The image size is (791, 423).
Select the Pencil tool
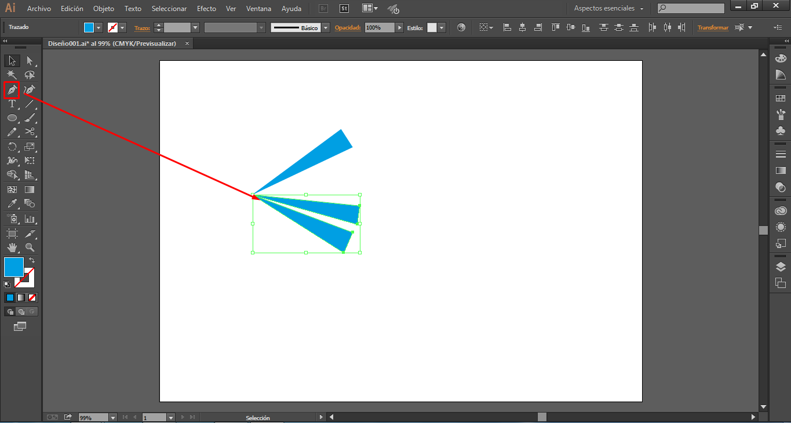(12, 132)
